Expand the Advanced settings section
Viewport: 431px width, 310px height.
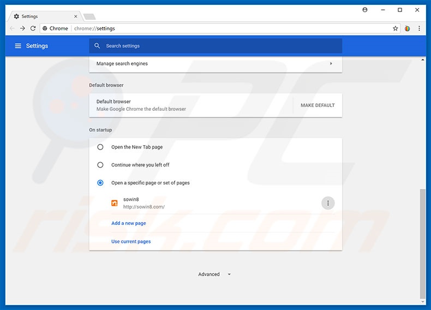coord(214,274)
